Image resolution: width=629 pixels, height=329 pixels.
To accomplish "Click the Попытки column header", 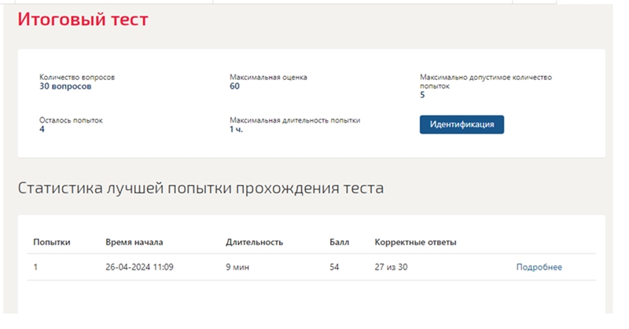I will coord(51,242).
